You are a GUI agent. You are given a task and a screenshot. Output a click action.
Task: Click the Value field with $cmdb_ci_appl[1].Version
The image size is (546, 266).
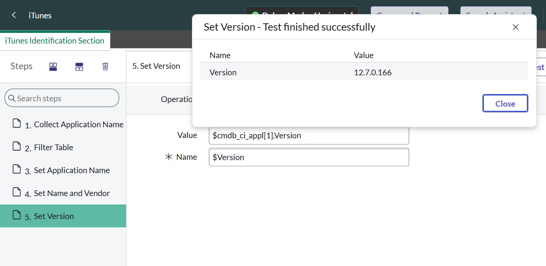point(309,135)
